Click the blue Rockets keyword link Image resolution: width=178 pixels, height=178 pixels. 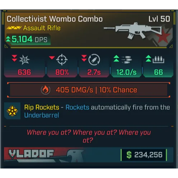pyautogui.click(x=78, y=107)
